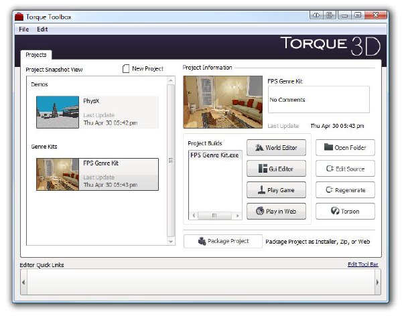Click the New Project page icon
Screen dimensions: 402x316
coord(126,69)
